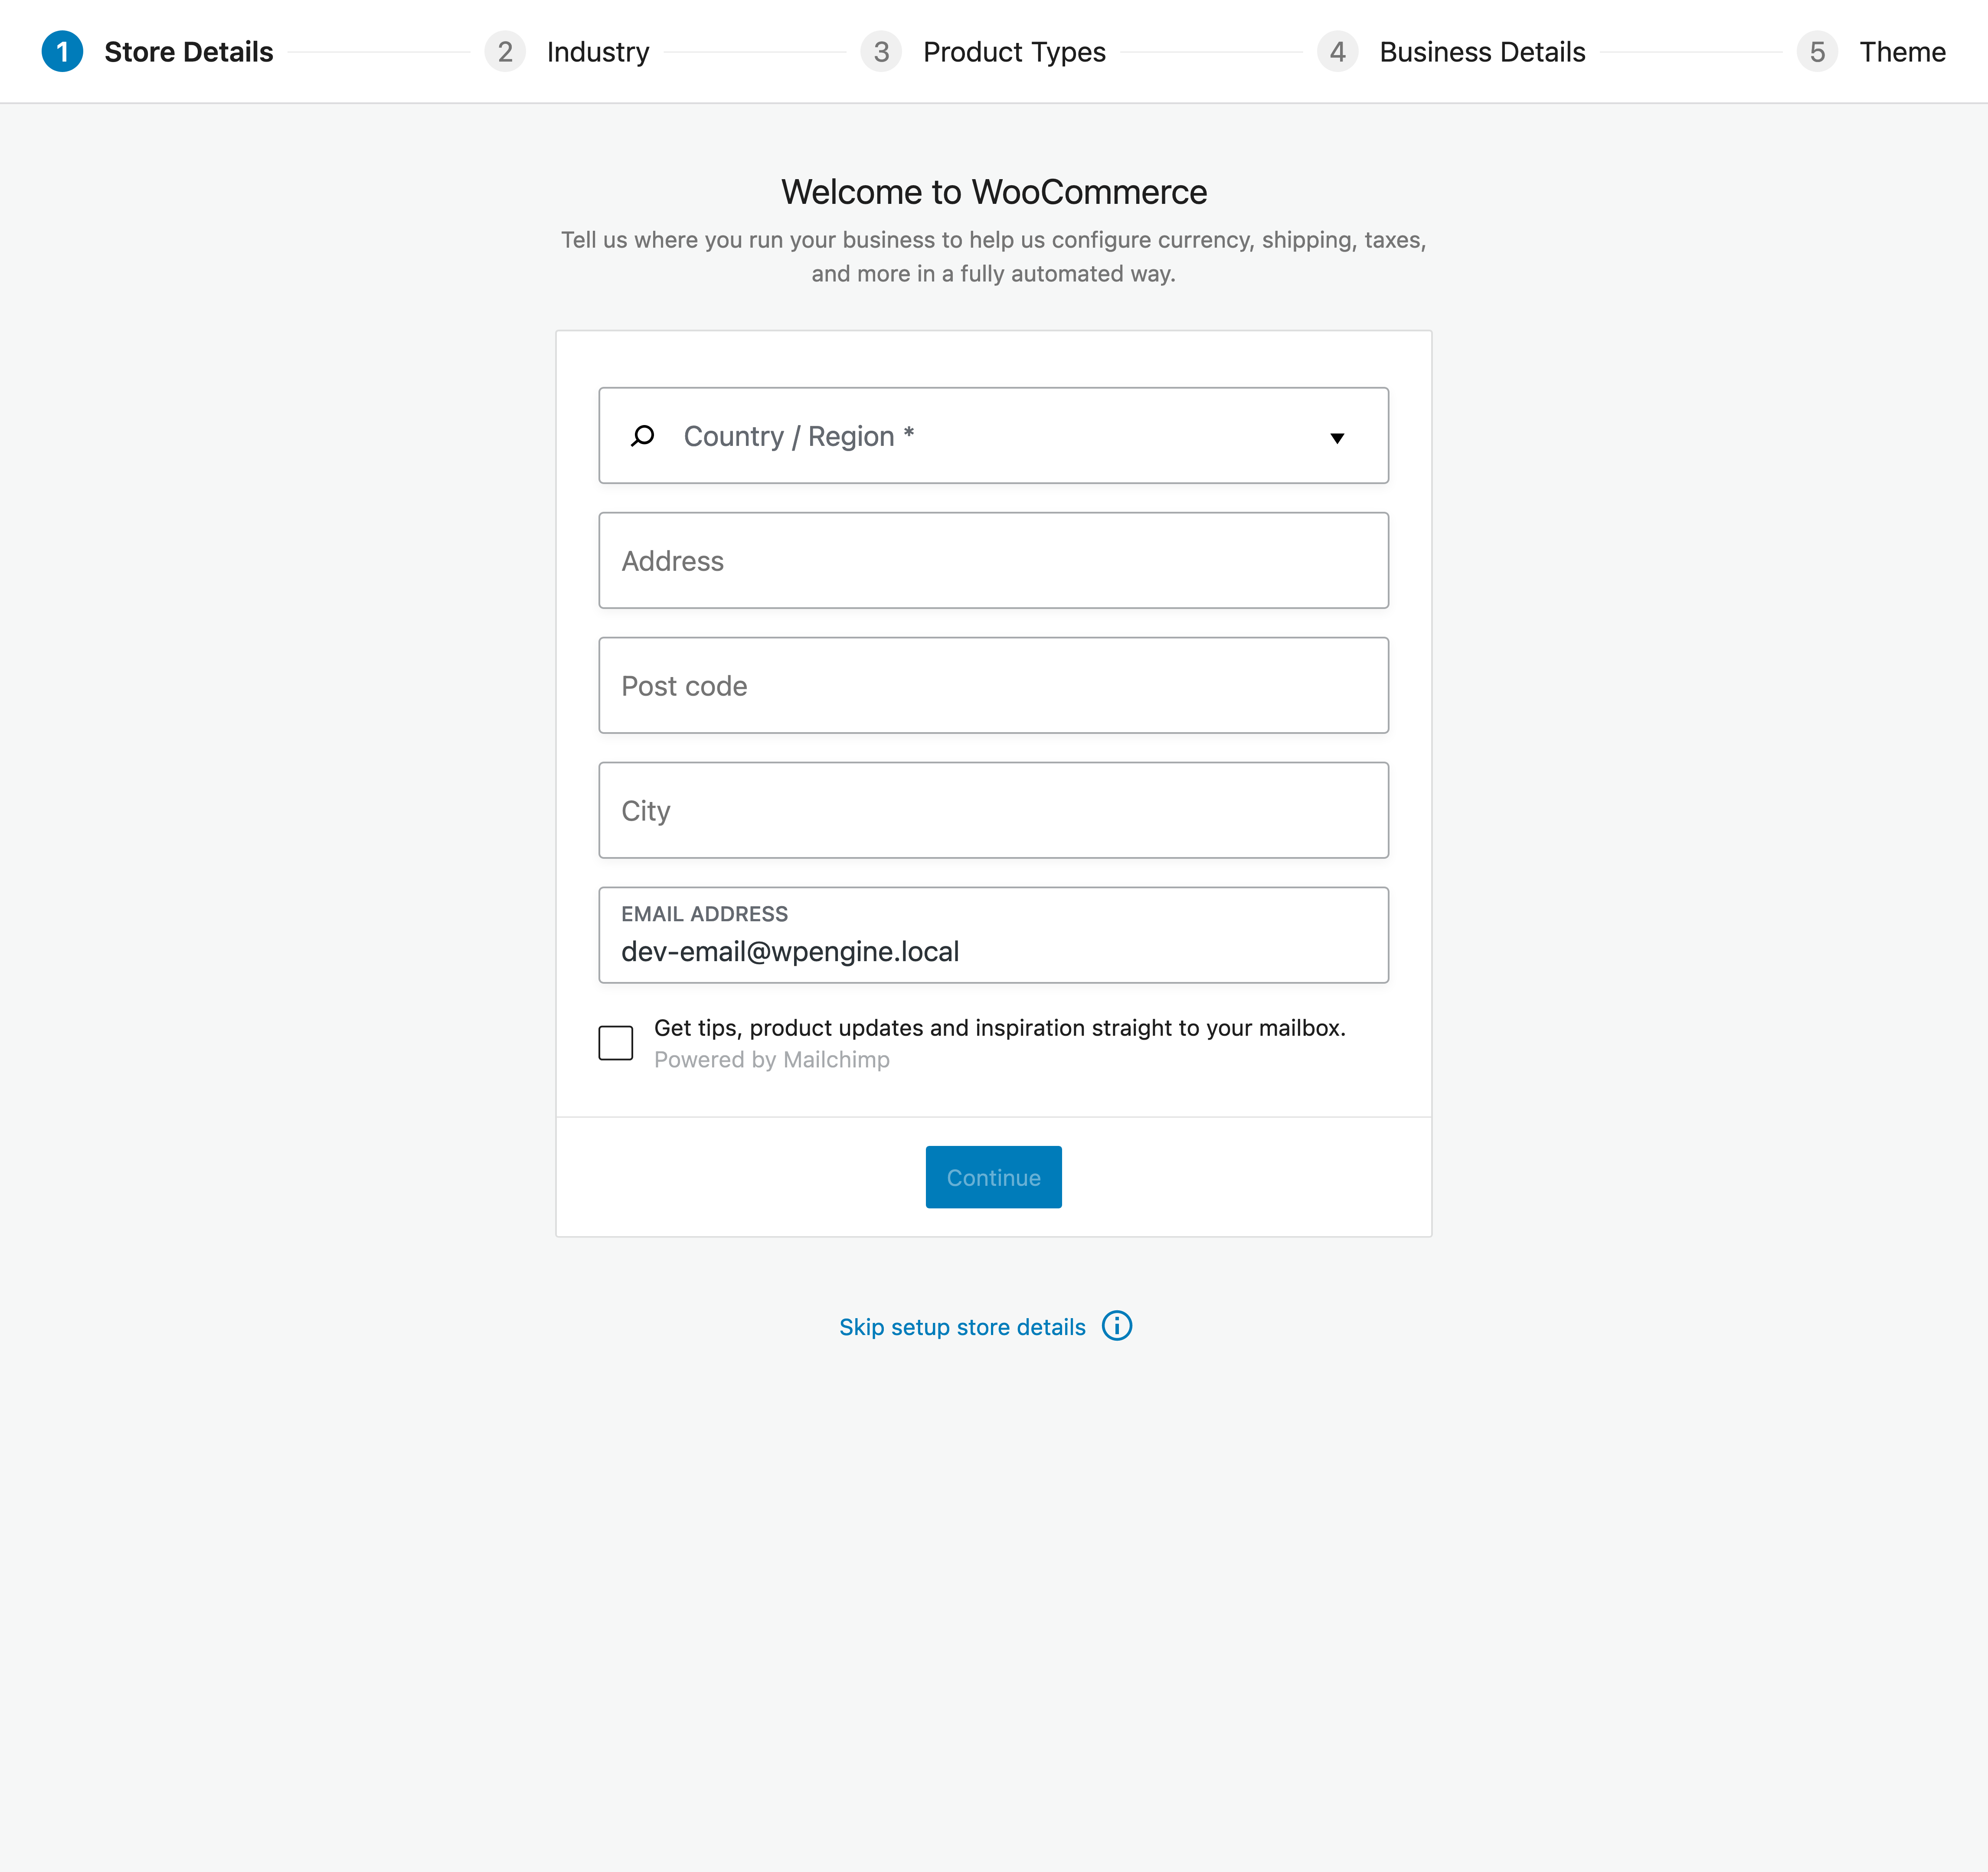Go to the Product Types step

(1014, 52)
